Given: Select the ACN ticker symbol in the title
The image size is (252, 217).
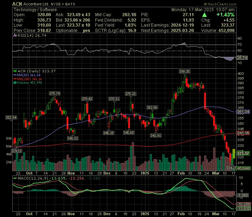Looking at the screenshot, I should tap(17, 4).
